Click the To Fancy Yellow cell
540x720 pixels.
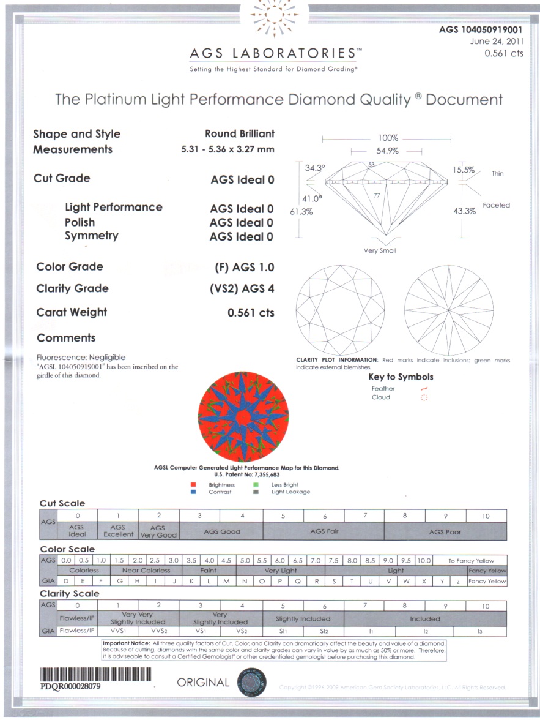point(471,561)
